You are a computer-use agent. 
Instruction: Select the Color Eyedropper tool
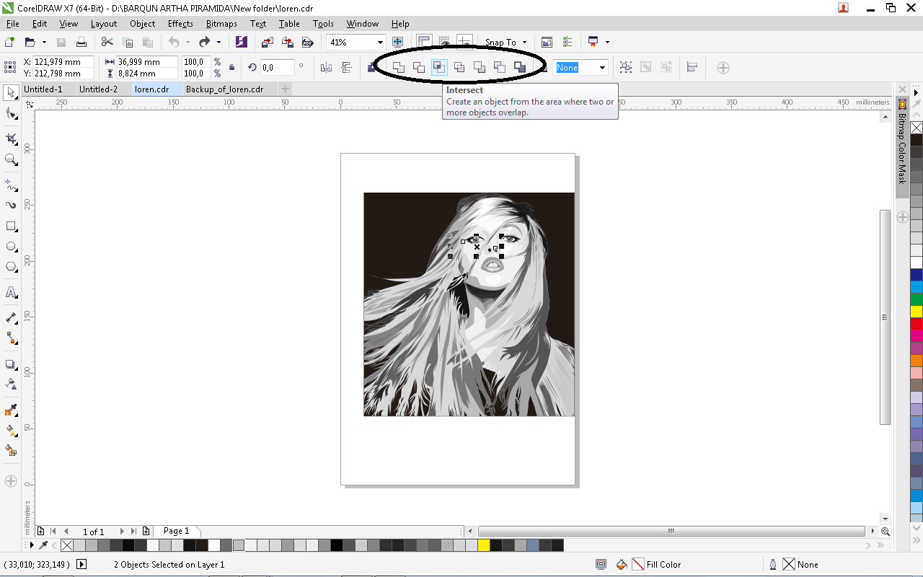[x=11, y=410]
